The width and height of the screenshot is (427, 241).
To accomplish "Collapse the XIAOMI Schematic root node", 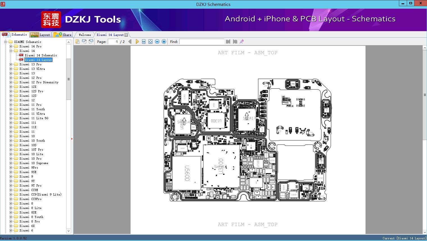I will pyautogui.click(x=5, y=42).
